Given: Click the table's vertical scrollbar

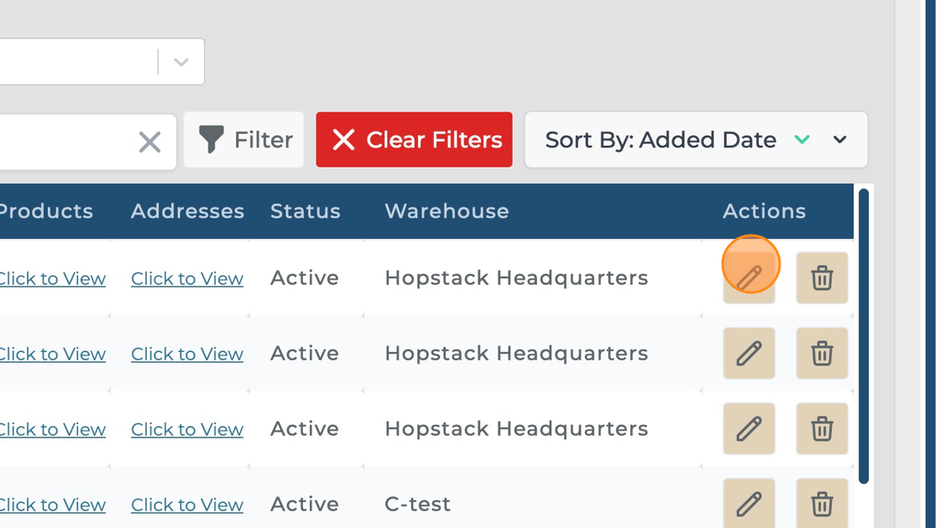Looking at the screenshot, I should pos(864,335).
